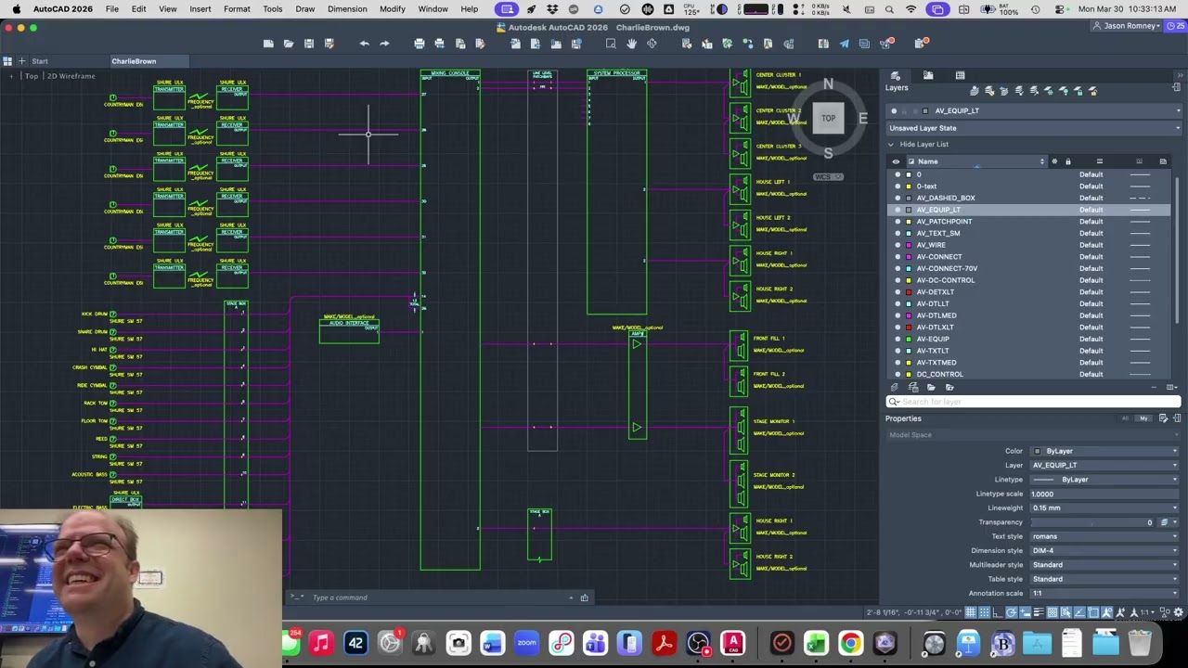Open the Linetype ByLayer dropdown
This screenshot has width=1188, height=668.
click(1104, 480)
